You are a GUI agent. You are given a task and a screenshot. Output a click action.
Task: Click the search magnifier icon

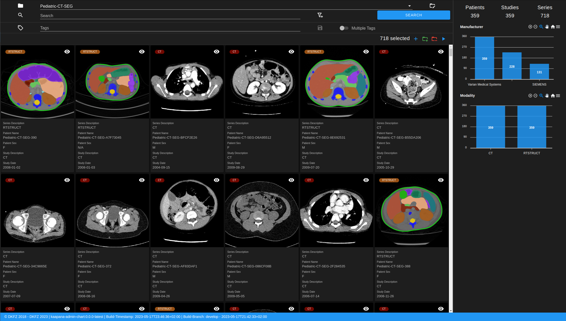pos(20,15)
